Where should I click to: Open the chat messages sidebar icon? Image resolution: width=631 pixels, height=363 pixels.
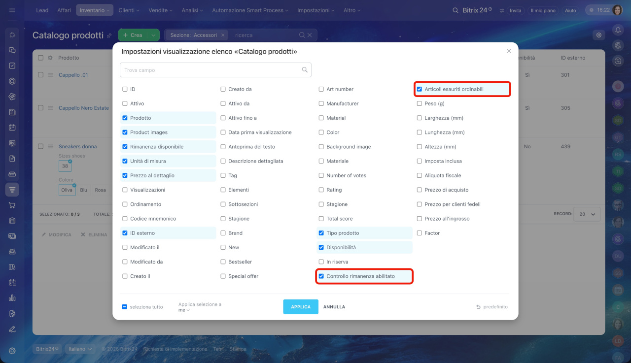[x=12, y=50]
